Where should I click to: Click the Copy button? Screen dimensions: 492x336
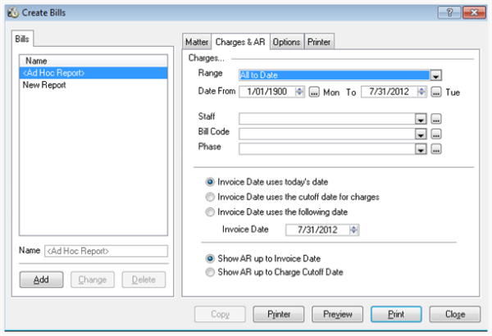220,314
